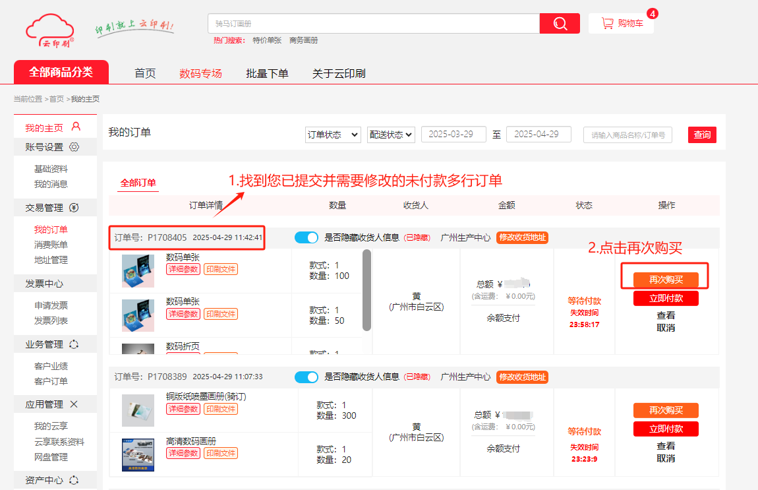Screen dimensions: 758x490
Task: Click the 云印刷 cloud logo
Action: tap(50, 31)
